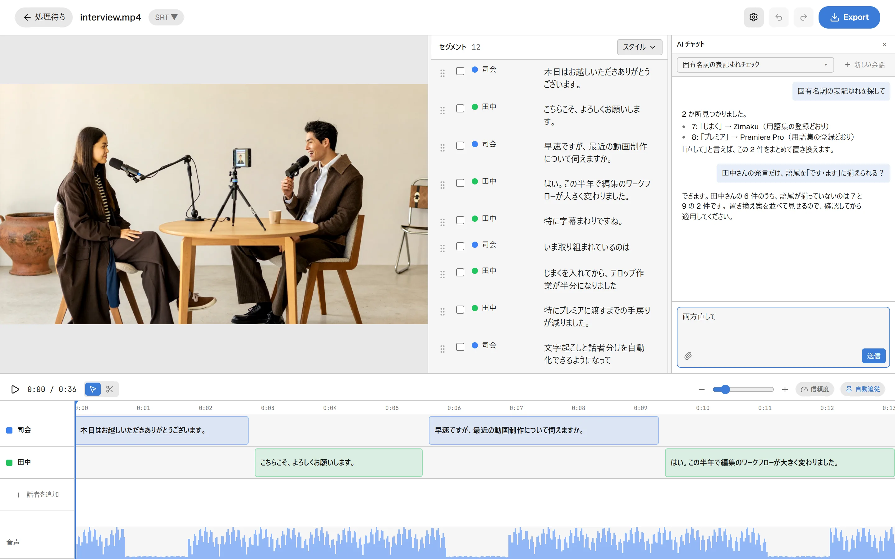895x559 pixels.
Task: Click drag handle of first 司会 segment
Action: pos(442,73)
